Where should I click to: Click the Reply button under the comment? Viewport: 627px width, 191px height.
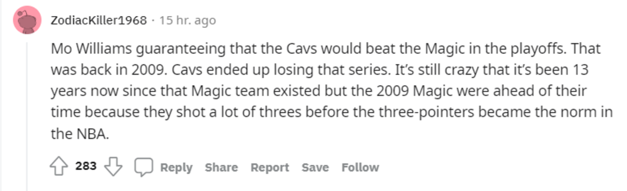pos(176,168)
